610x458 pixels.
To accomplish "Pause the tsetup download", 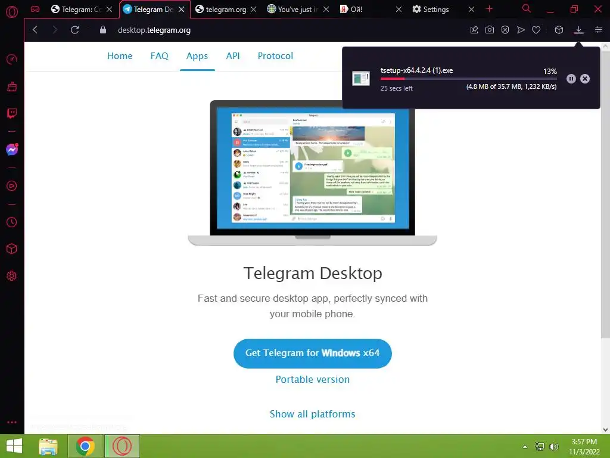I will (x=571, y=79).
